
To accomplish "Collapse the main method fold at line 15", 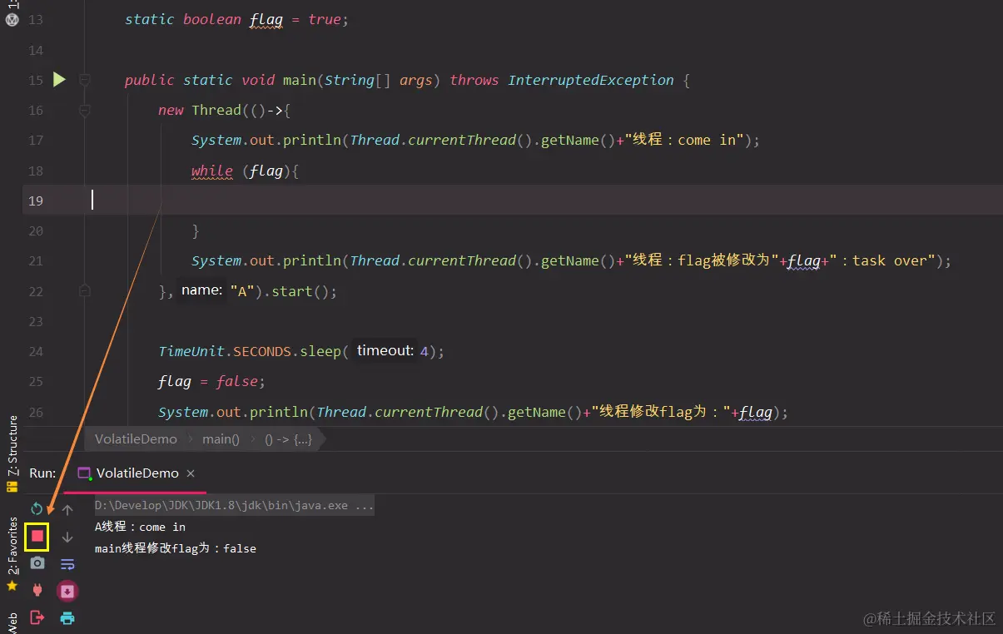I will click(x=84, y=80).
